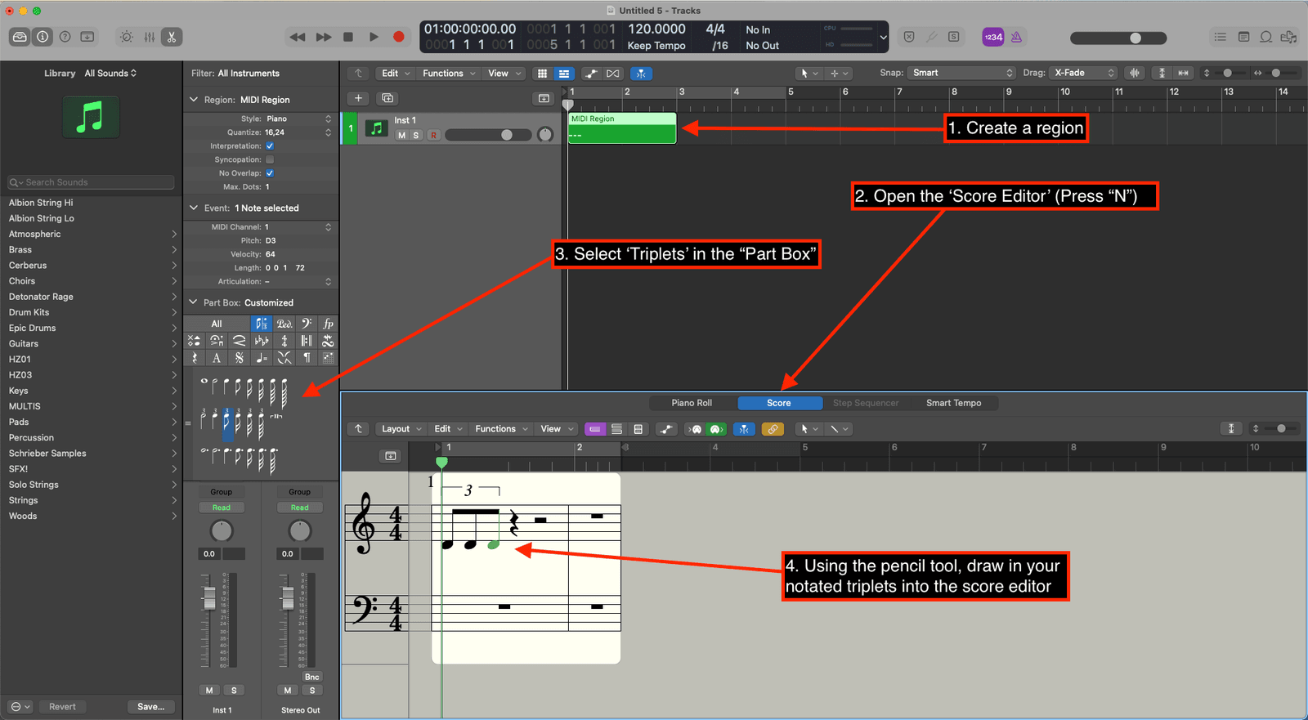Mute Inst 1 track with M button

tap(401, 136)
